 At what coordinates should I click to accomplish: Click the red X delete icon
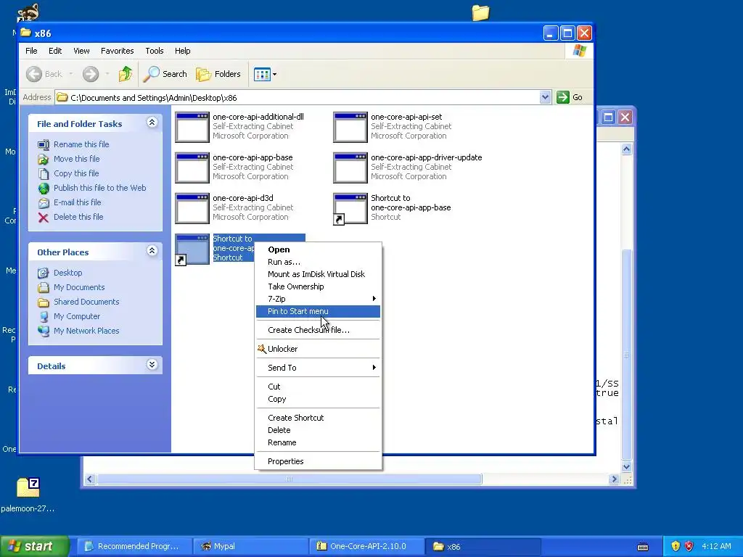(x=43, y=218)
